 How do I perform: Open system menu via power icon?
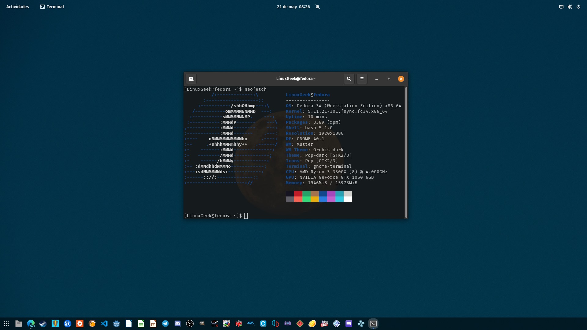[578, 7]
